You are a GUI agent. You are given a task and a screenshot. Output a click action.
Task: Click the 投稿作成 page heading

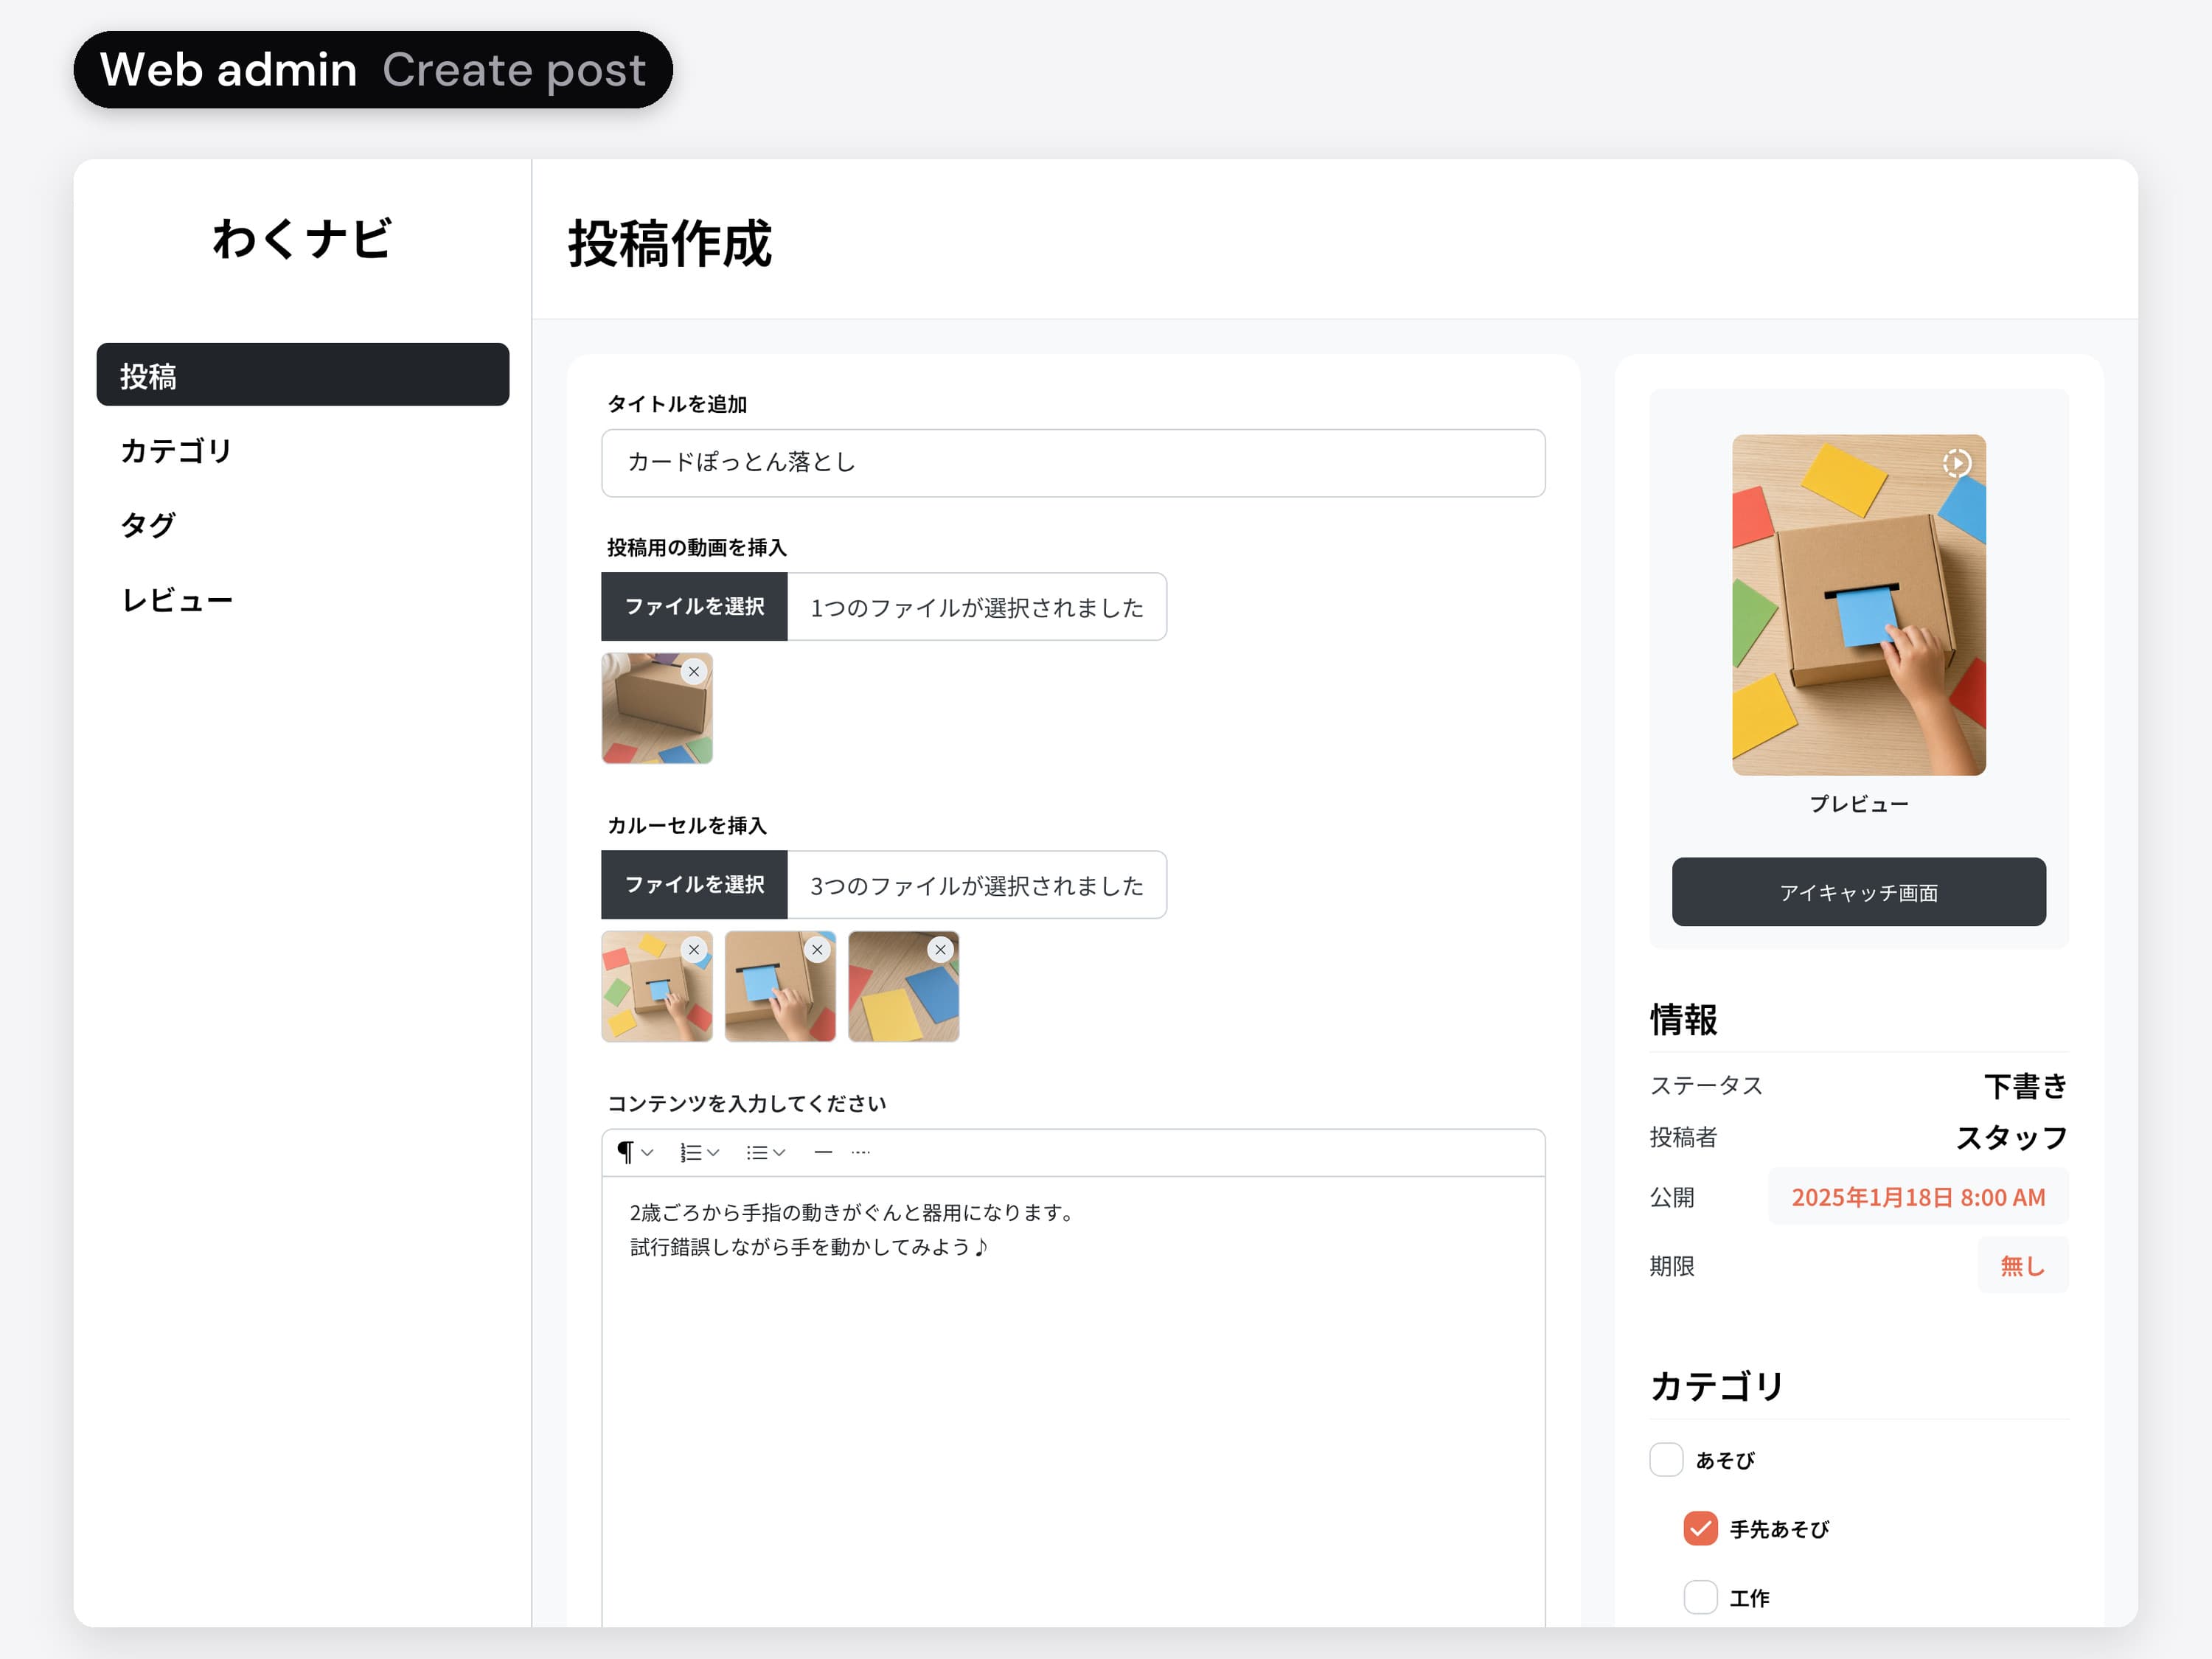[670, 244]
